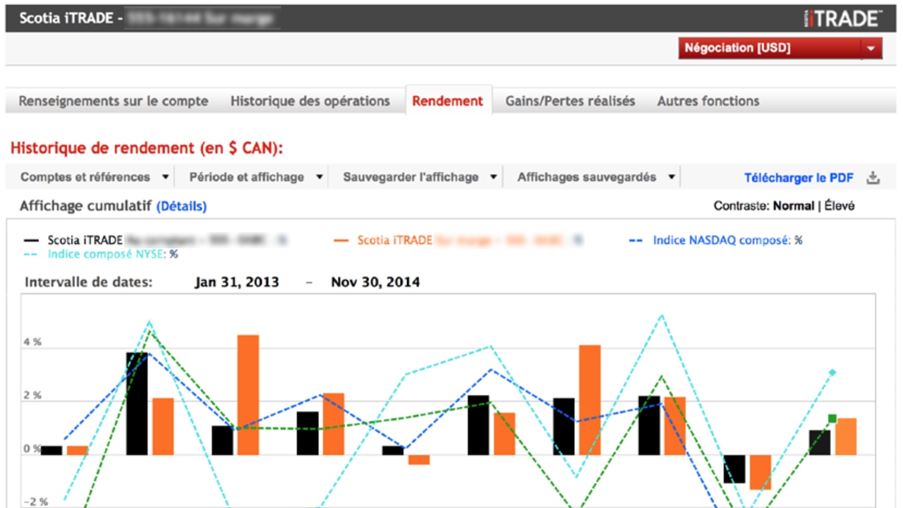903x508 pixels.
Task: Click the end date Nov 30, 2014
Action: (375, 282)
